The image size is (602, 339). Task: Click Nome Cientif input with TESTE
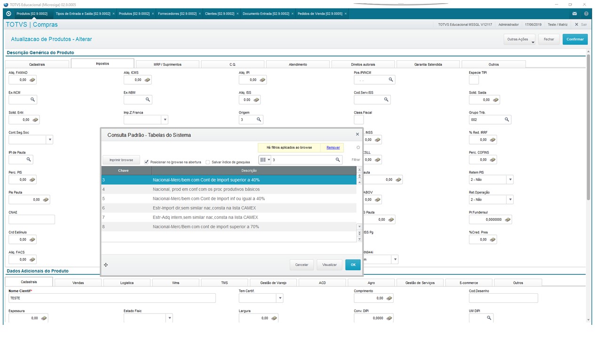(112, 298)
